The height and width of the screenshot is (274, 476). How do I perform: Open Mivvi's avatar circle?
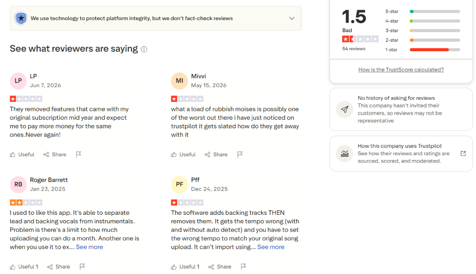tap(179, 81)
